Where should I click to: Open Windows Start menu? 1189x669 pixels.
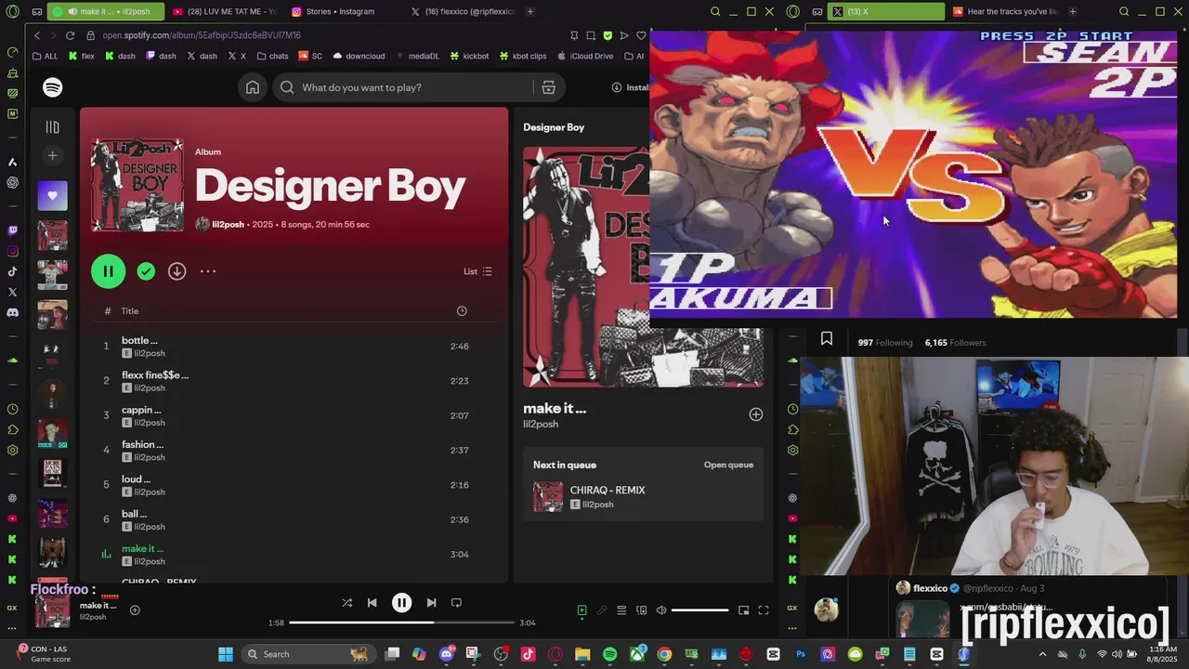pos(226,654)
